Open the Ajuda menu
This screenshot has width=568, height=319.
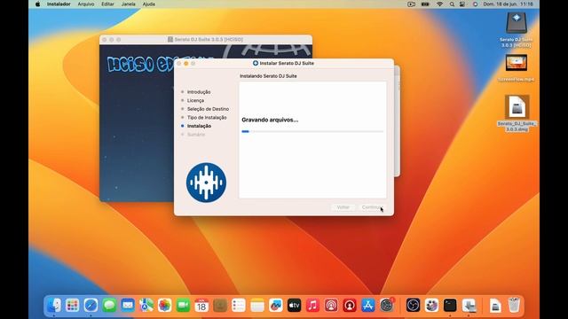click(149, 4)
